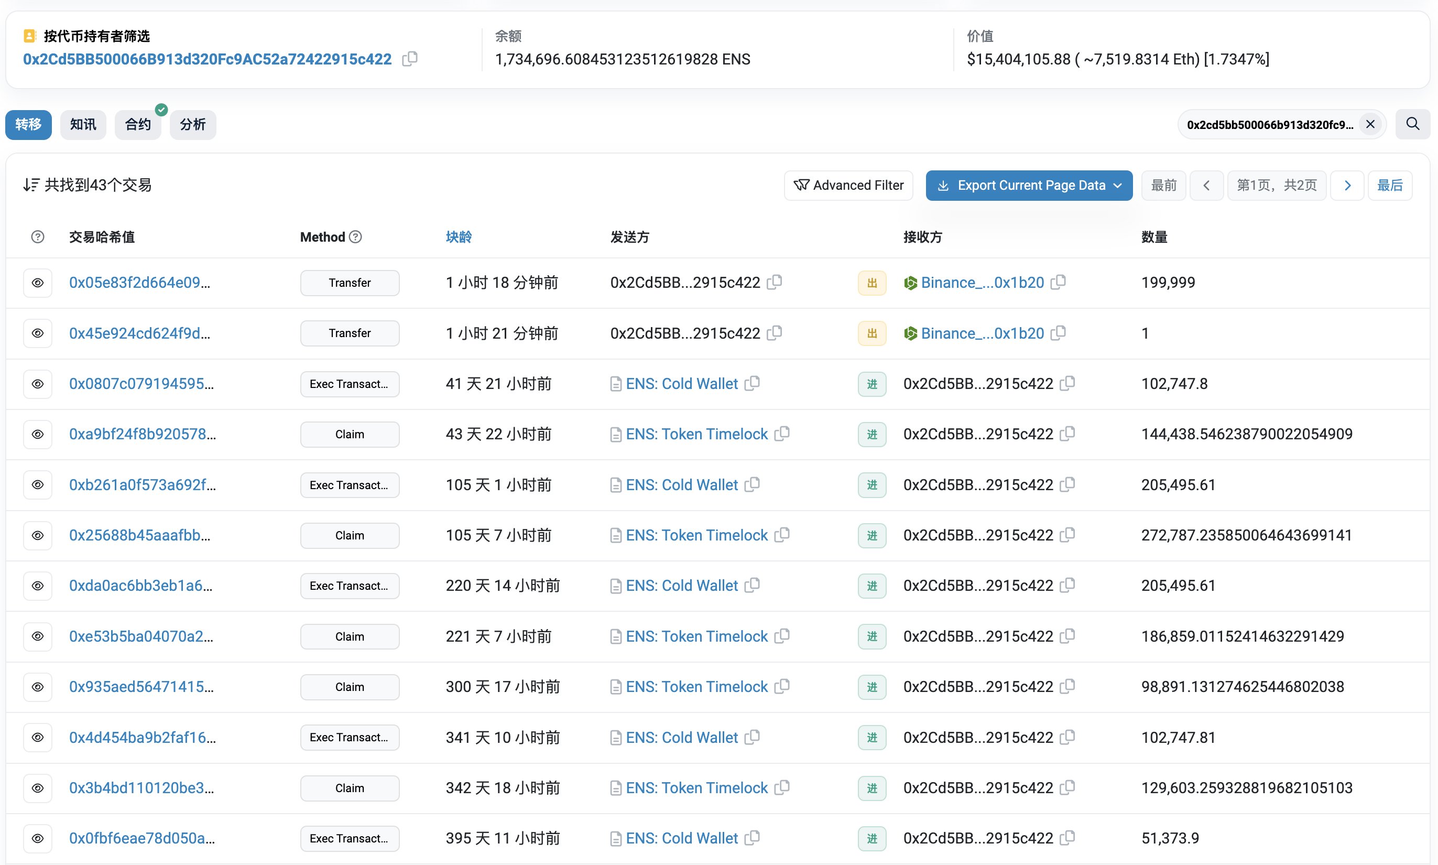
Task: Preview transaction 0x45e924cd624f9d with eye icon
Action: [x=38, y=333]
